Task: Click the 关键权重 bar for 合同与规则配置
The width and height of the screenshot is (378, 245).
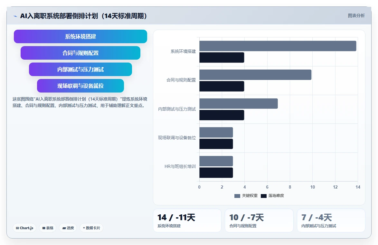Action: [255, 74]
